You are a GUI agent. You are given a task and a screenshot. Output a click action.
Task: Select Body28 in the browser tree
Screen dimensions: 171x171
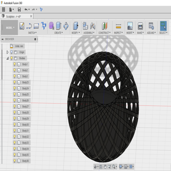click(x=25, y=113)
